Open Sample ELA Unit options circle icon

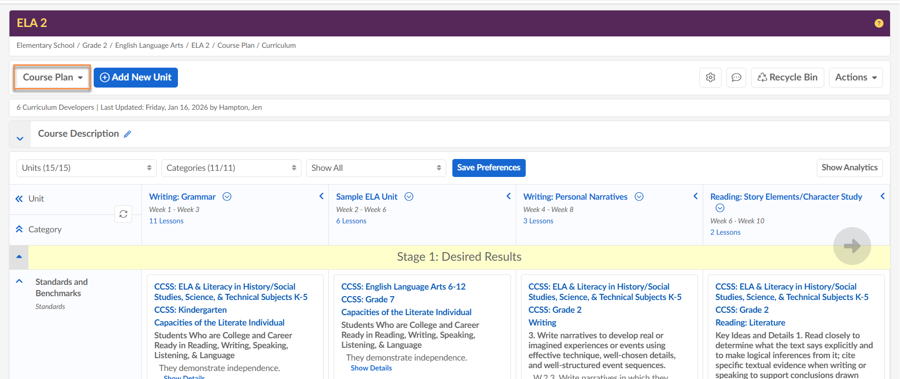coord(409,197)
